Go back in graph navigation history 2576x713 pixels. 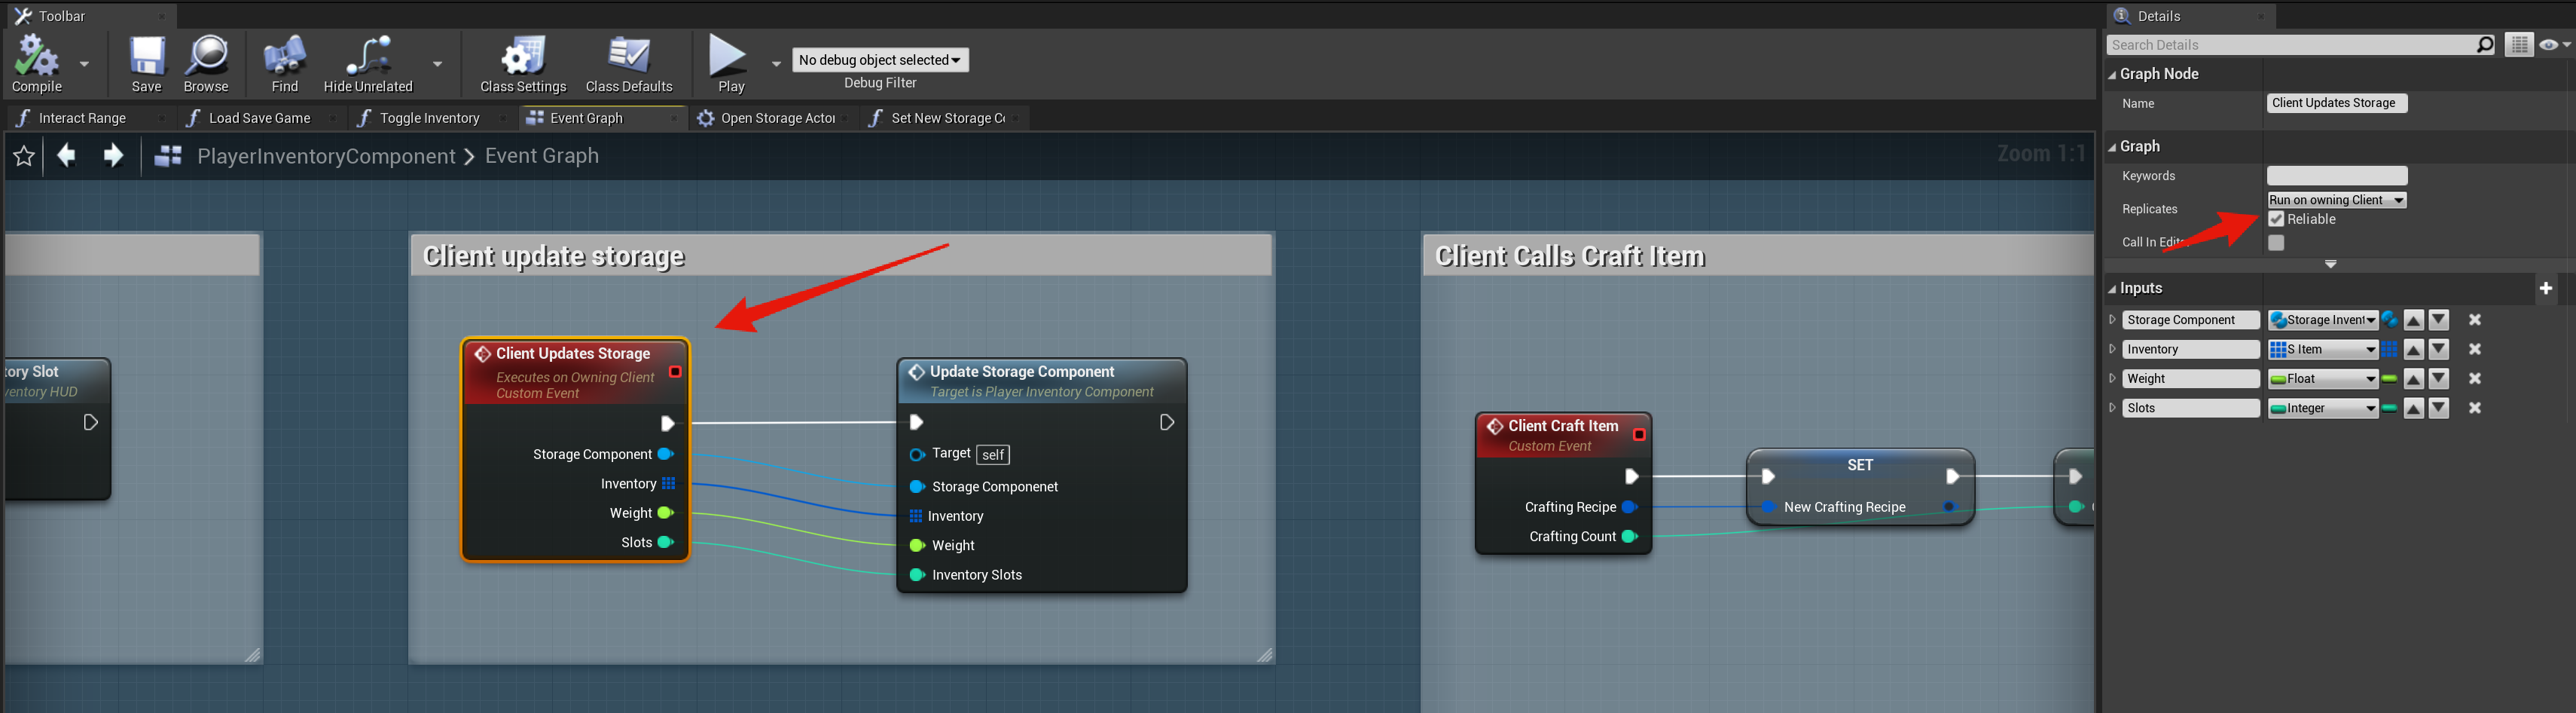point(67,156)
